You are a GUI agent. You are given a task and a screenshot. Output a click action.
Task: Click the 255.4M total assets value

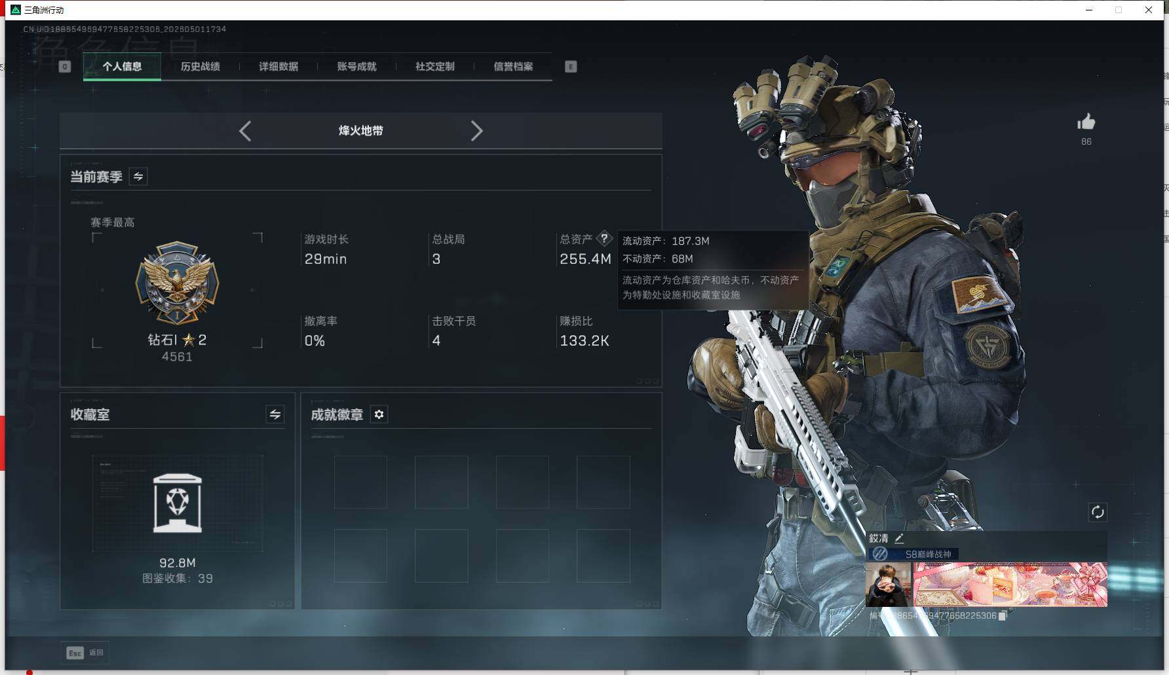tap(585, 259)
